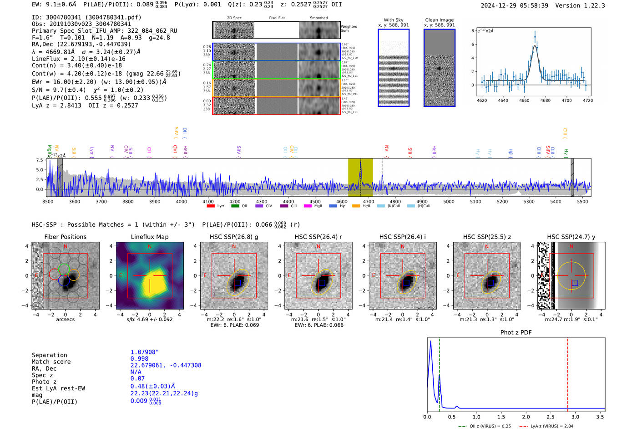Click the Match score value 0.998

point(139,358)
